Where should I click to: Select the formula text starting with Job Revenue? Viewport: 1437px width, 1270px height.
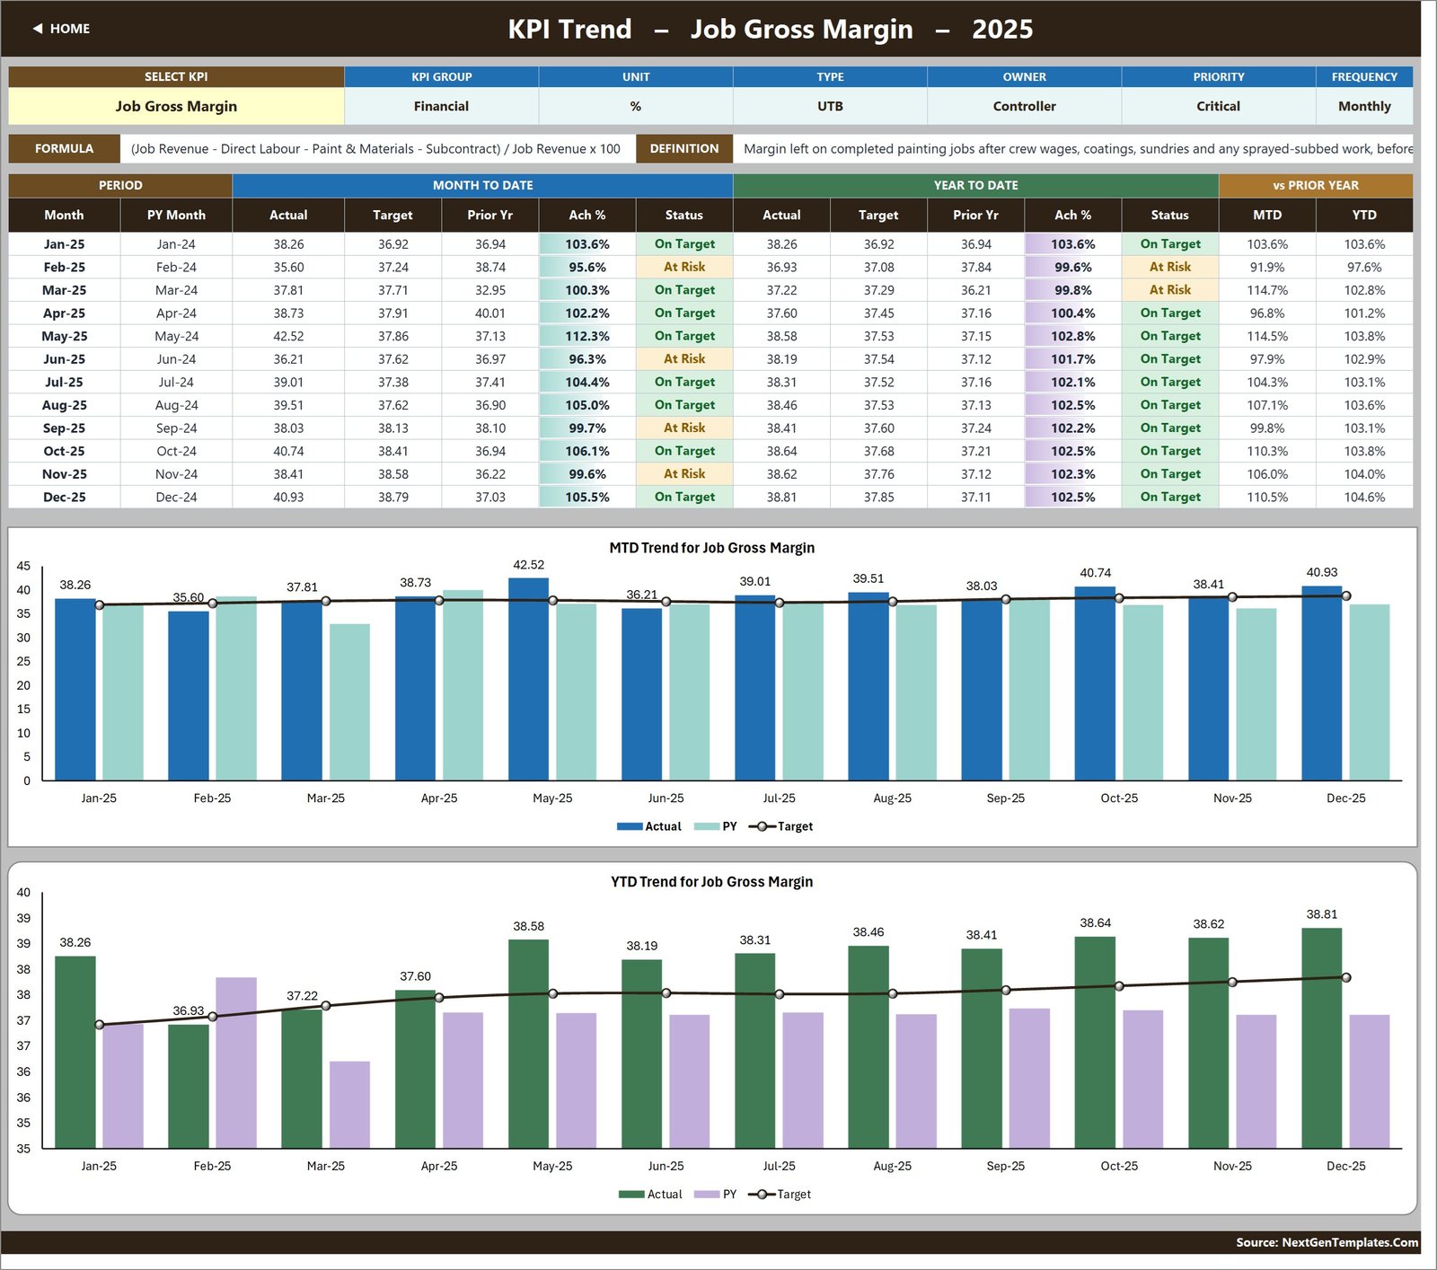[375, 149]
